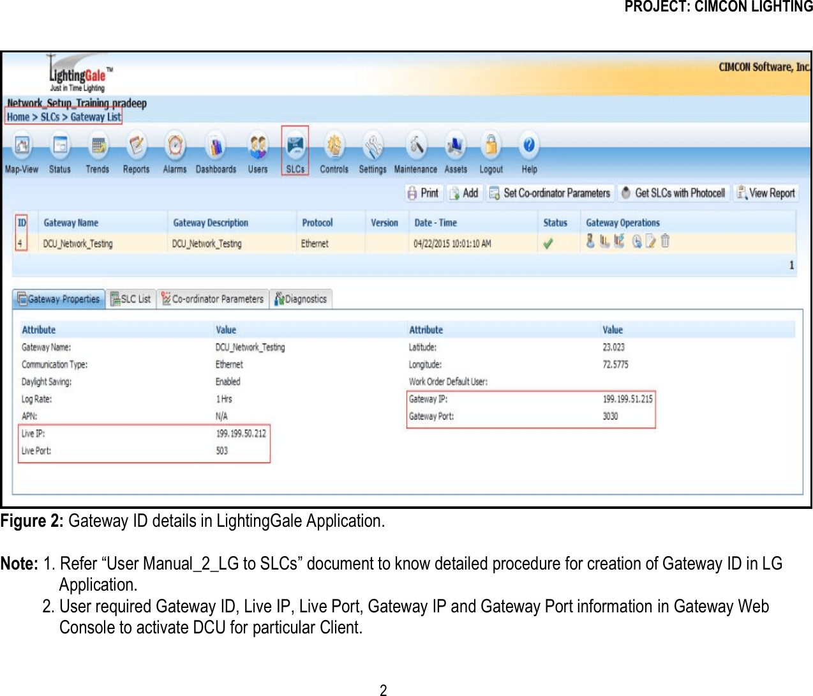The width and height of the screenshot is (813, 696).
Task: Click Get SLCs with Photocell button
Action: pyautogui.click(x=673, y=193)
